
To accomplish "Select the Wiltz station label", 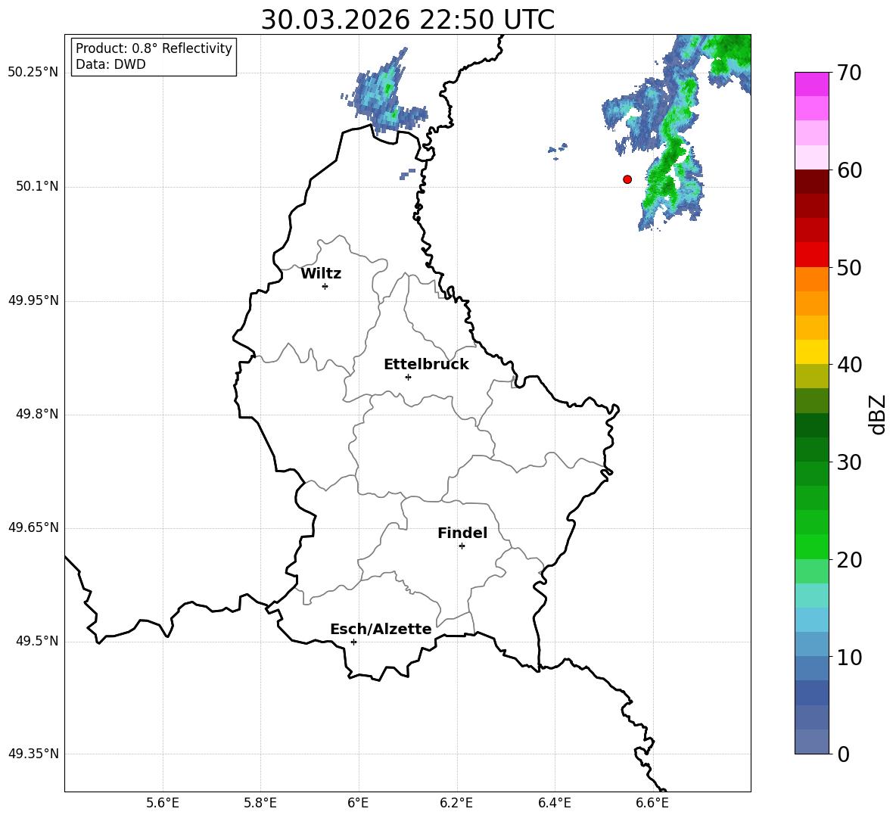I will point(321,274).
